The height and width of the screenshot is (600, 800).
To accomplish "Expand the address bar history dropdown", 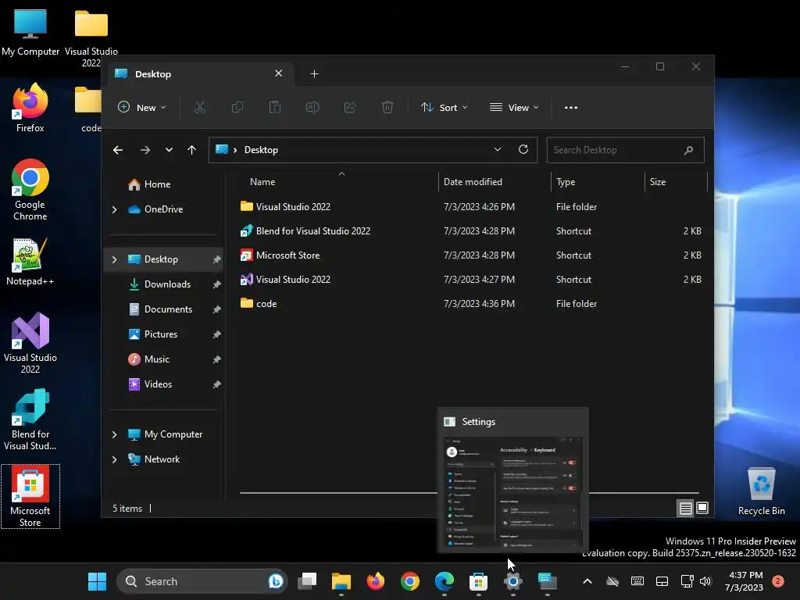I will pos(497,149).
